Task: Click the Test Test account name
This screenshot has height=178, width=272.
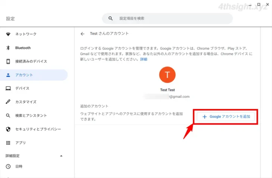Action: point(167,90)
